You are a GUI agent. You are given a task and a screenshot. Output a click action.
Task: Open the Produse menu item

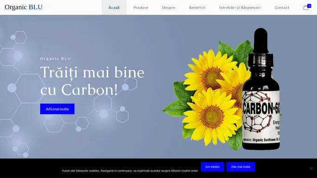(141, 7)
